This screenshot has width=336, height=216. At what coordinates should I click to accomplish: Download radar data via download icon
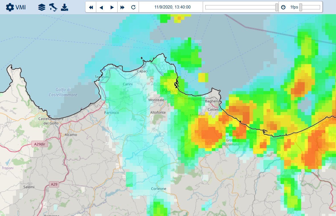pos(65,7)
